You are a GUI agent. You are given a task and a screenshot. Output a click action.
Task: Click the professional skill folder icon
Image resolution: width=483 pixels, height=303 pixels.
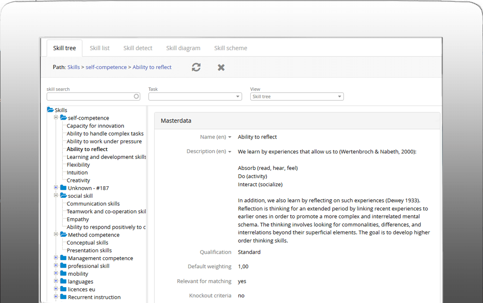63,265
